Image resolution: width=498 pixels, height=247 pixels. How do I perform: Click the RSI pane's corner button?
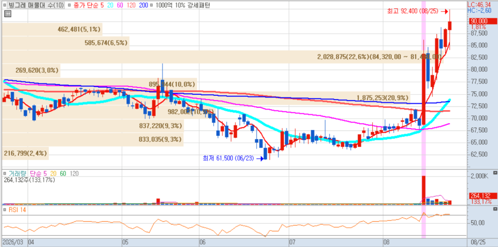pos(495,209)
